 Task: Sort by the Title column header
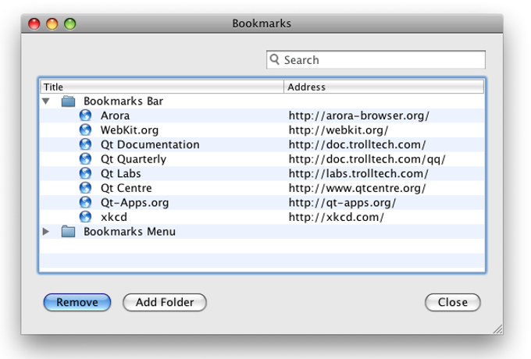coord(162,87)
